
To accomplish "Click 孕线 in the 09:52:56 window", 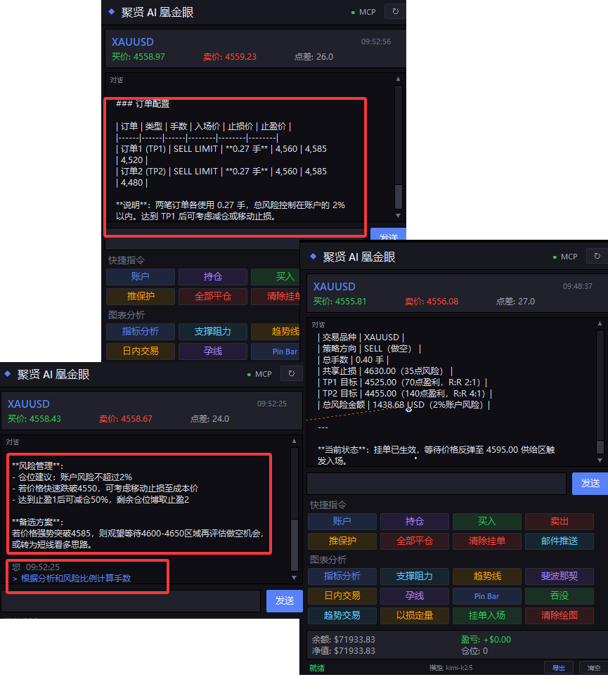I will [213, 351].
